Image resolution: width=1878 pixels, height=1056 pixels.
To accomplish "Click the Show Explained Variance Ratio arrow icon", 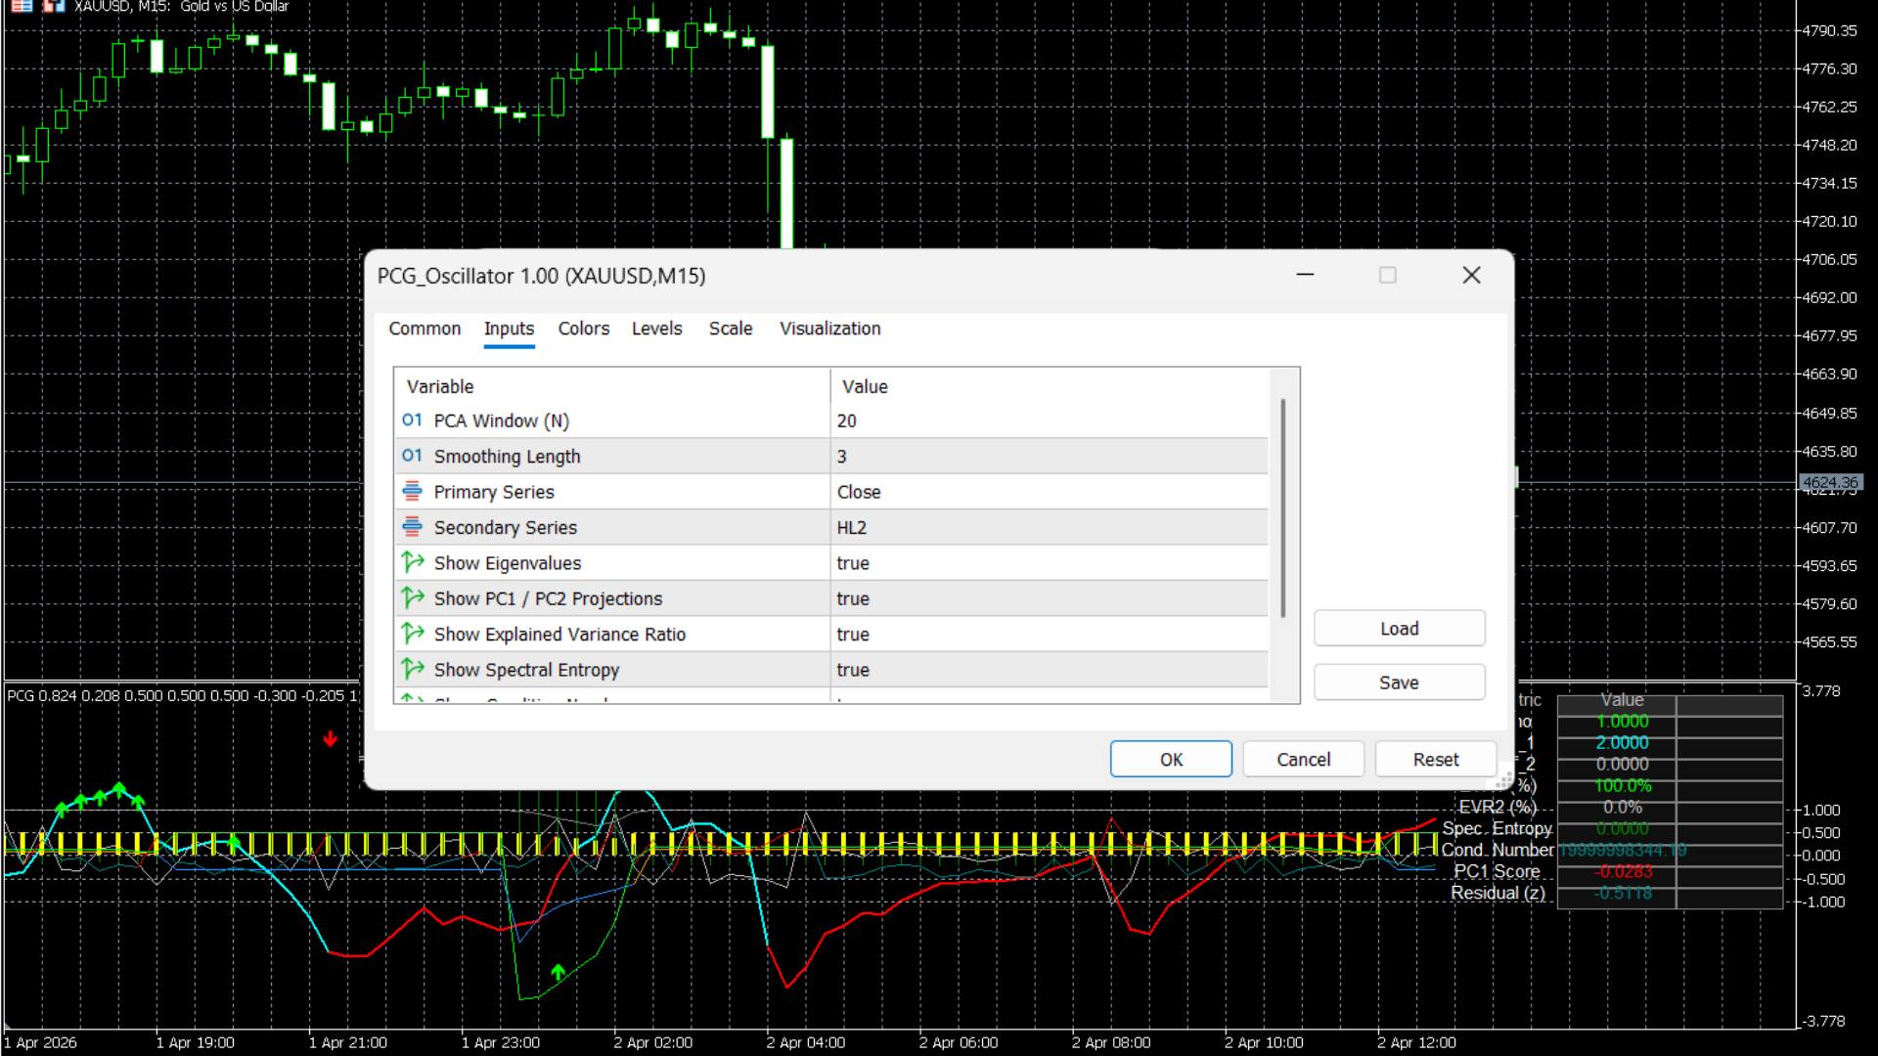I will click(412, 634).
